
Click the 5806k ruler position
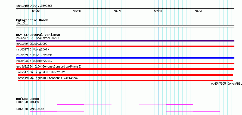(77, 11)
